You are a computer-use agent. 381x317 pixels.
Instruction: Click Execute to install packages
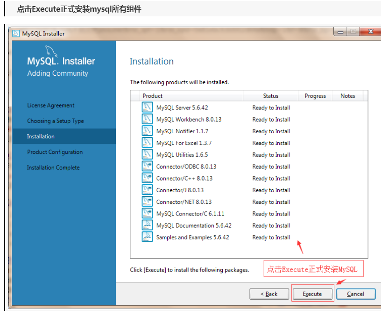[x=312, y=294]
